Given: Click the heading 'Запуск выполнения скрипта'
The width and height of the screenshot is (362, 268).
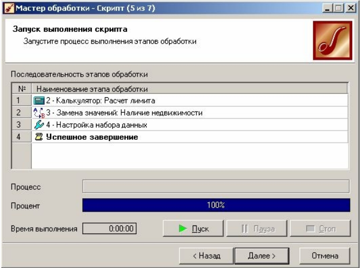Looking at the screenshot, I should tap(70, 29).
